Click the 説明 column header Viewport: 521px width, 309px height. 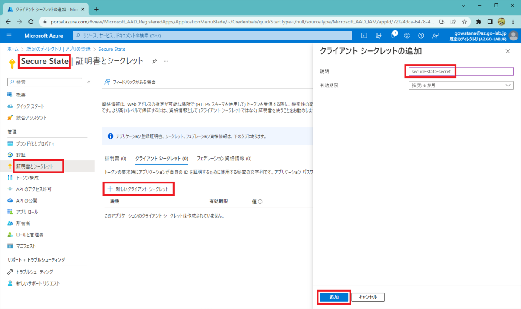click(x=115, y=202)
